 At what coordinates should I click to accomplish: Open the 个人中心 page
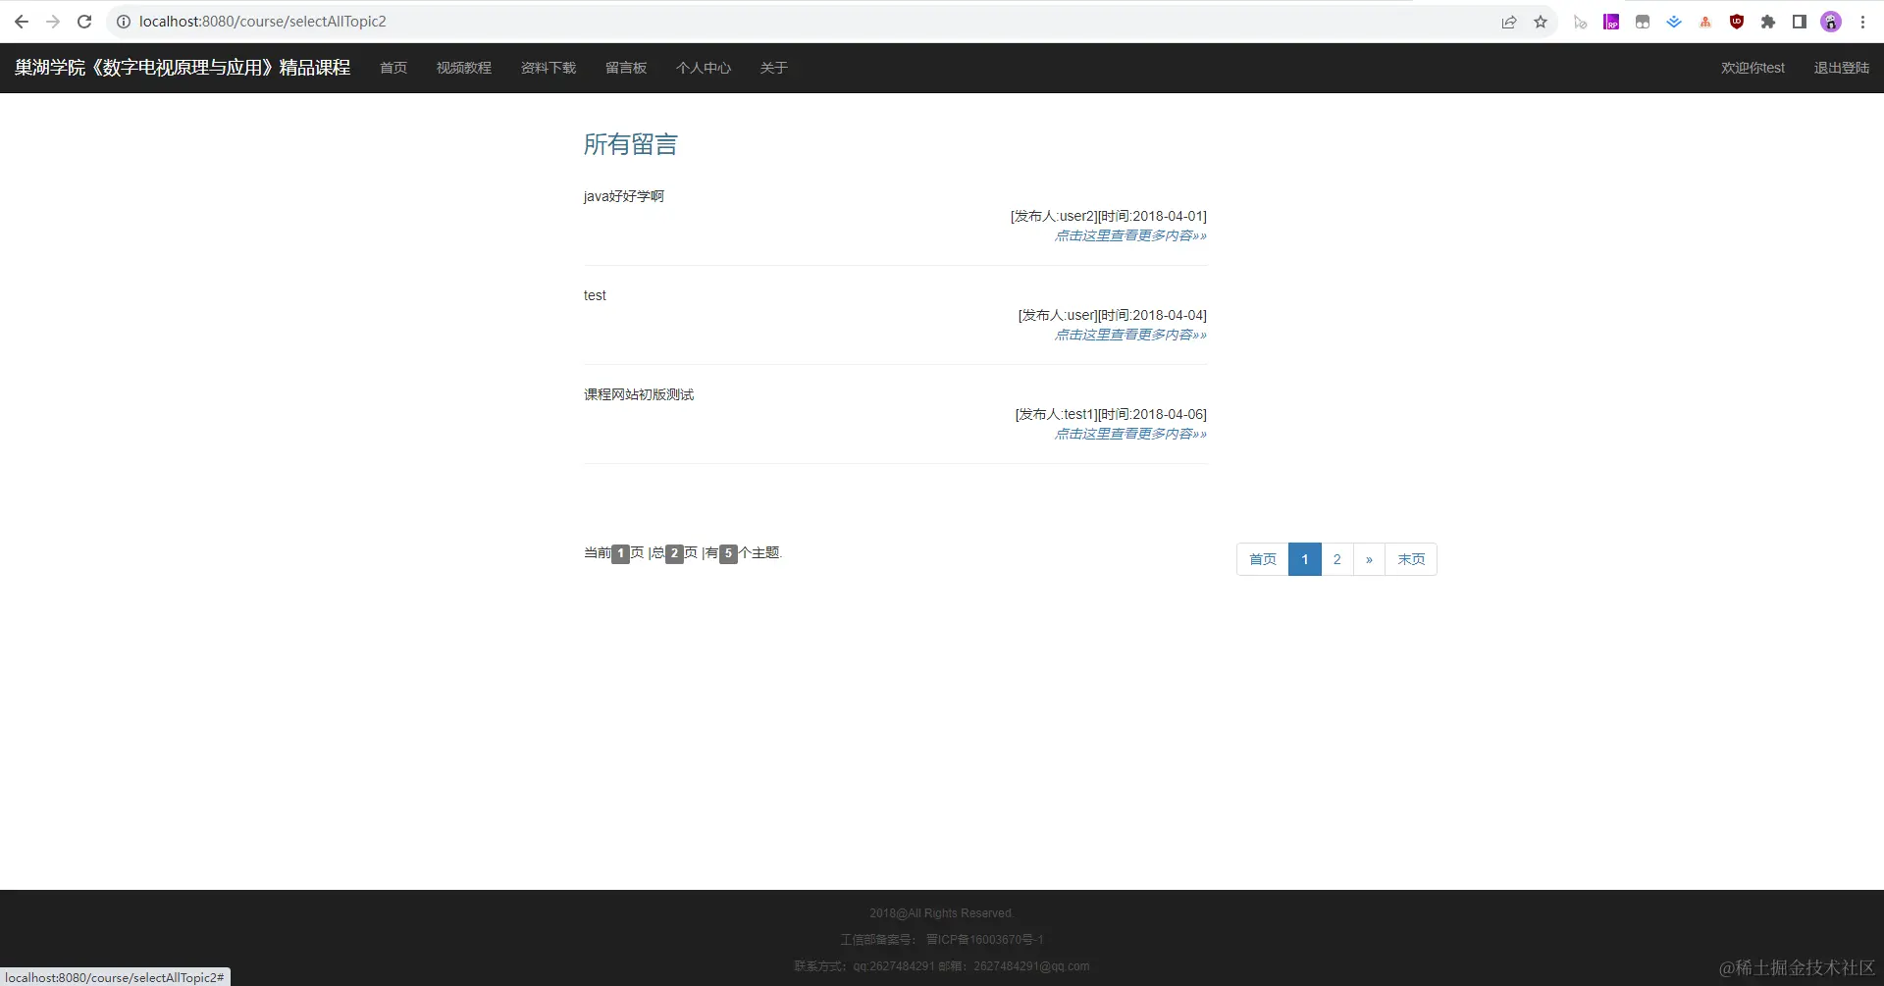point(704,68)
